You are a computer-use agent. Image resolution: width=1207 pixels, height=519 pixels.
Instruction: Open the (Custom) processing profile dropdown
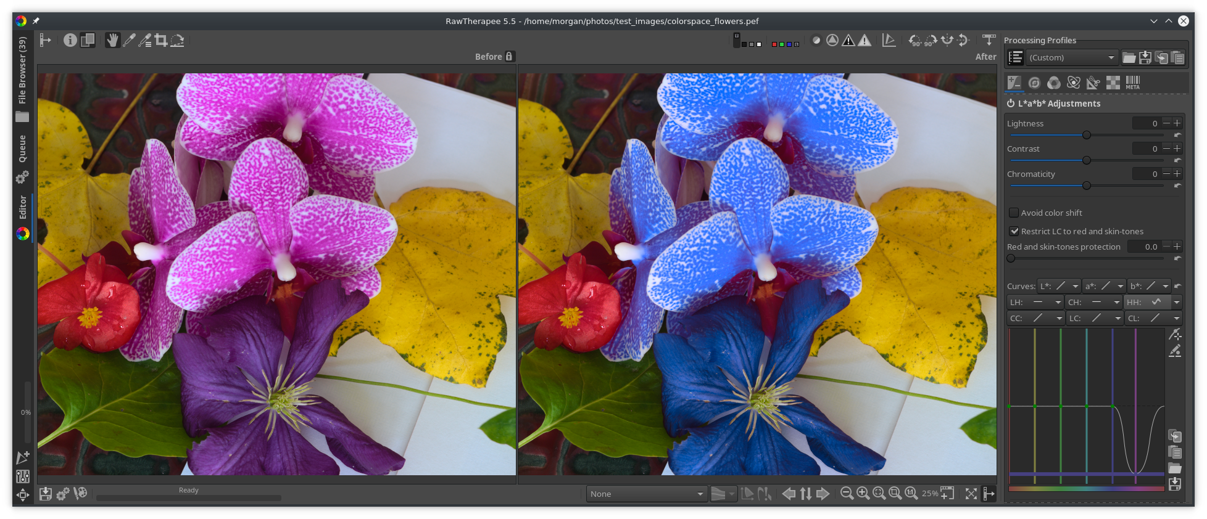(1072, 58)
